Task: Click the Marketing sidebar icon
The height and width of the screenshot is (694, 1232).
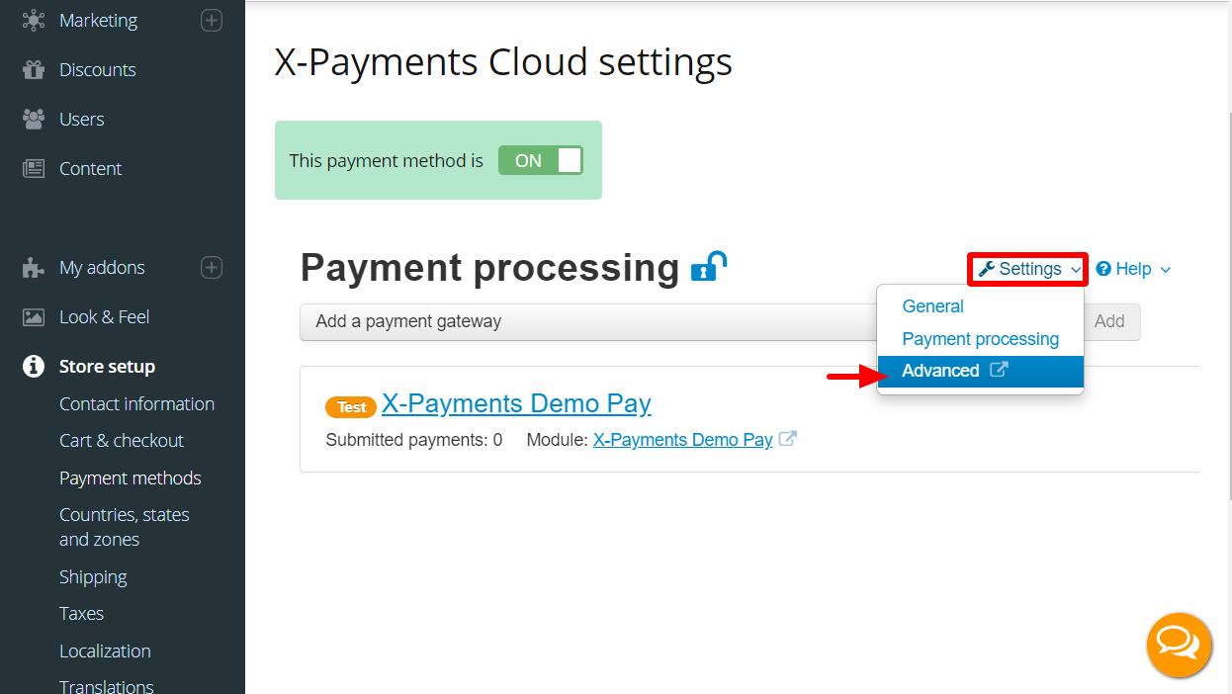Action: pos(34,20)
